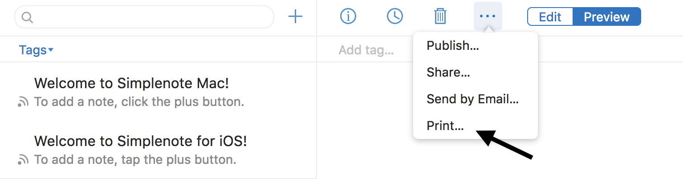The height and width of the screenshot is (179, 683).
Task: Click the magnifier icon in search bar
Action: coord(27,17)
